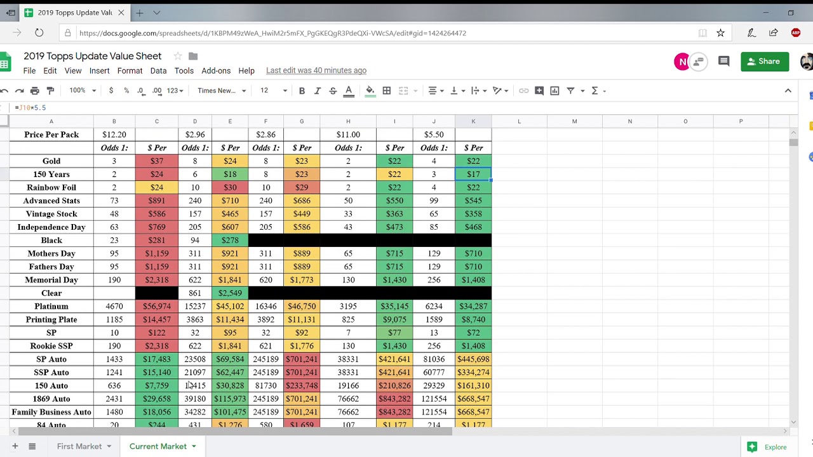Open a new browser tab
The height and width of the screenshot is (457, 813).
tap(139, 13)
